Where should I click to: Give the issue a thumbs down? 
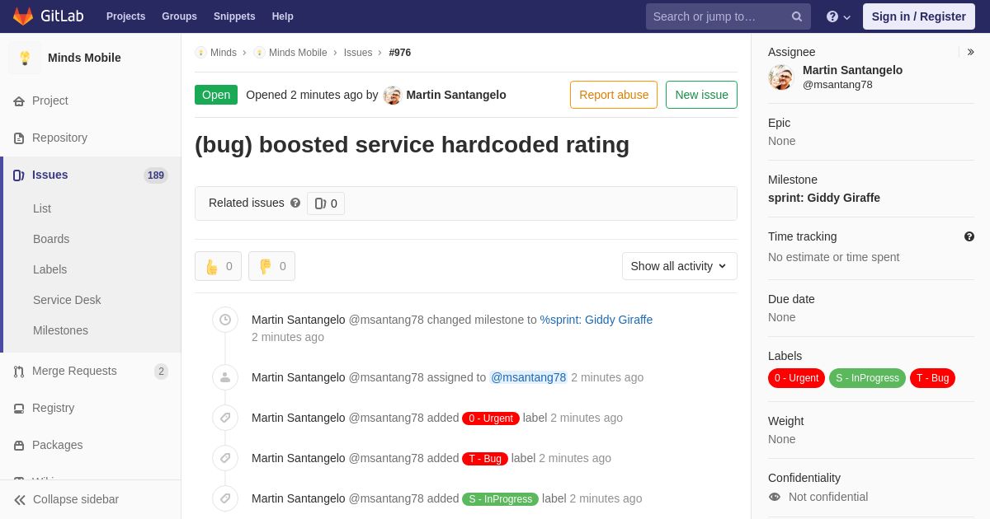tap(271, 266)
